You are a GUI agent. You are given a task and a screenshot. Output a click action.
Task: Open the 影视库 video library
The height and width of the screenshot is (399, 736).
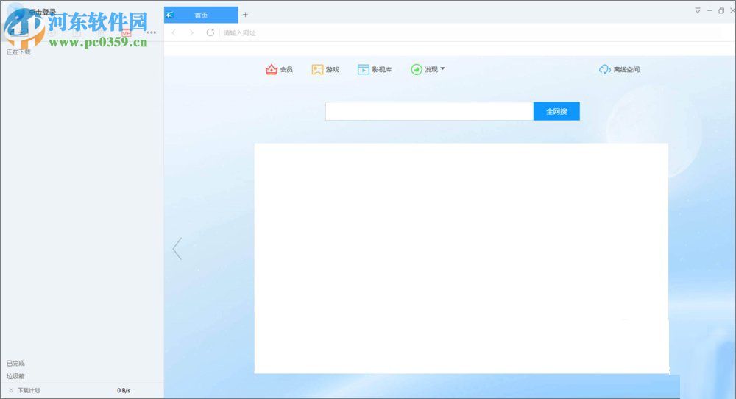[375, 69]
